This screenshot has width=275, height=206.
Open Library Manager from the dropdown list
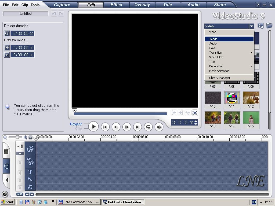click(x=219, y=78)
